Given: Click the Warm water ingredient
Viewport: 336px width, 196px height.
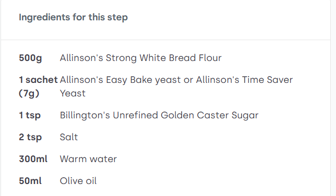Looking at the screenshot, I should click(88, 159).
